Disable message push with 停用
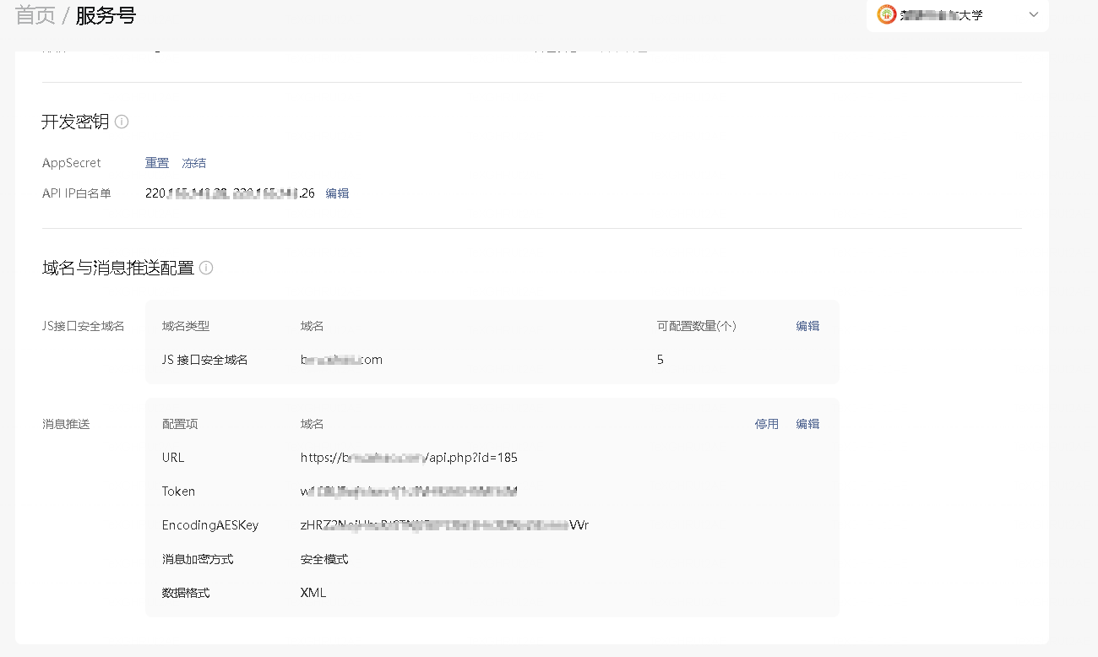 point(767,424)
